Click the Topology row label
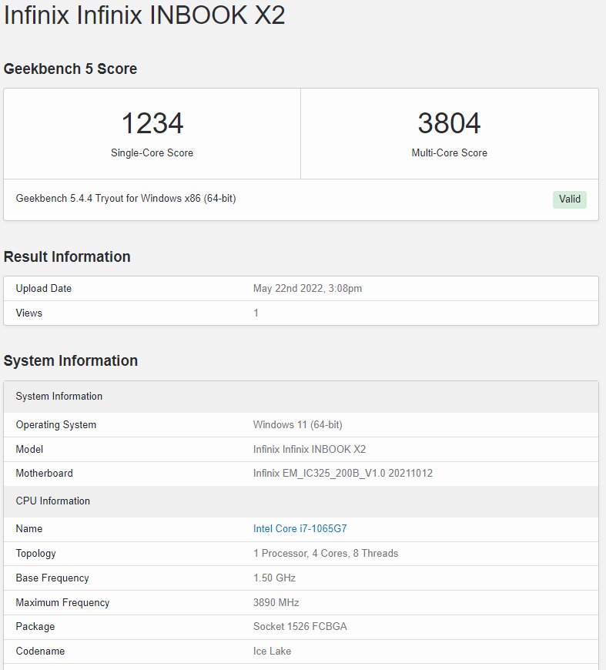 pyautogui.click(x=36, y=554)
